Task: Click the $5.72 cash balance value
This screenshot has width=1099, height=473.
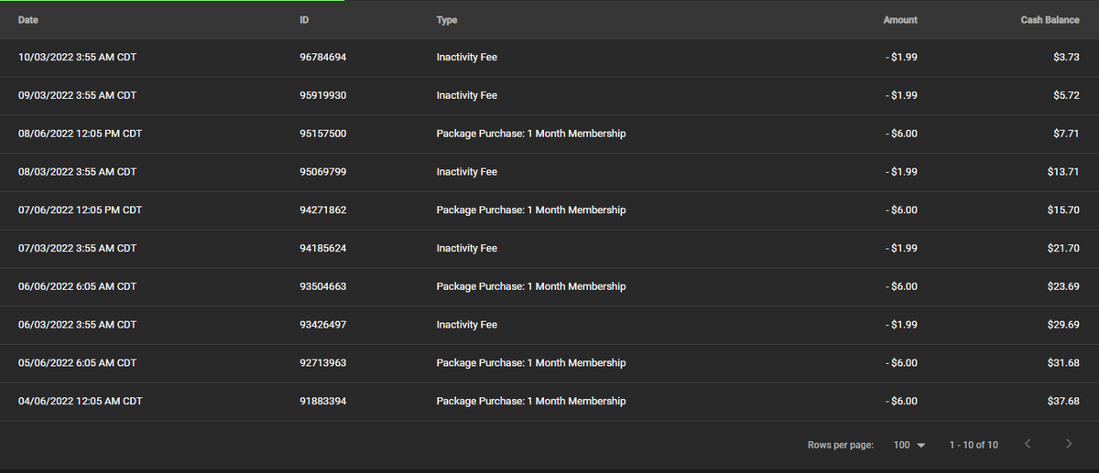Action: pyautogui.click(x=1066, y=95)
